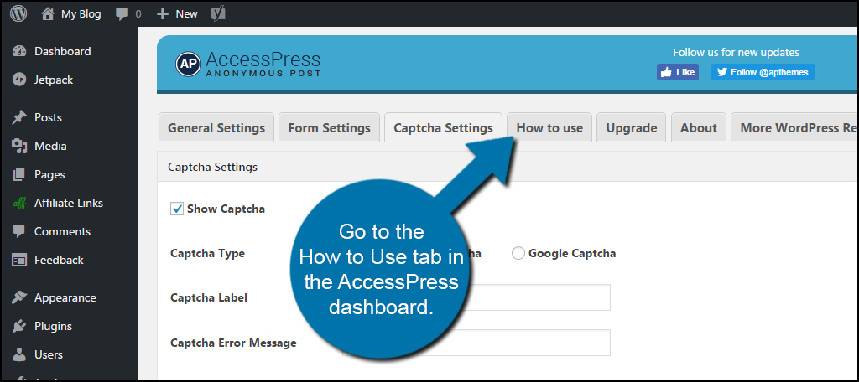
Task: Click the Jetpack icon in sidebar
Action: (19, 80)
